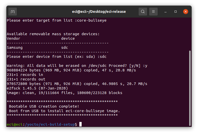This screenshot has width=198, height=134.
Task: Click the scrollbar track above the thumb
Action: (190, 34)
